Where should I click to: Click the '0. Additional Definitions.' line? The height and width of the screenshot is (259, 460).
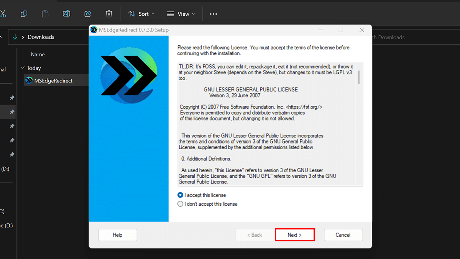pos(207,158)
